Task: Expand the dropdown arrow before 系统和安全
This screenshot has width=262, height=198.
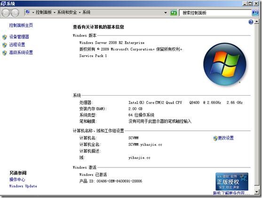Action: pos(55,13)
